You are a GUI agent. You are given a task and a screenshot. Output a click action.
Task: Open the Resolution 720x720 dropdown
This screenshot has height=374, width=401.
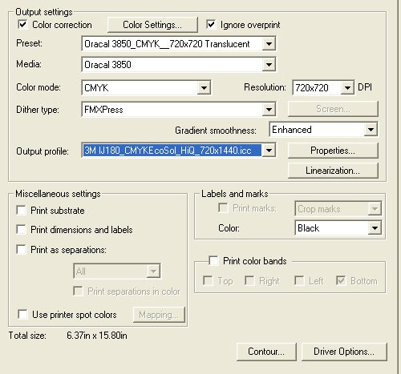(x=347, y=87)
